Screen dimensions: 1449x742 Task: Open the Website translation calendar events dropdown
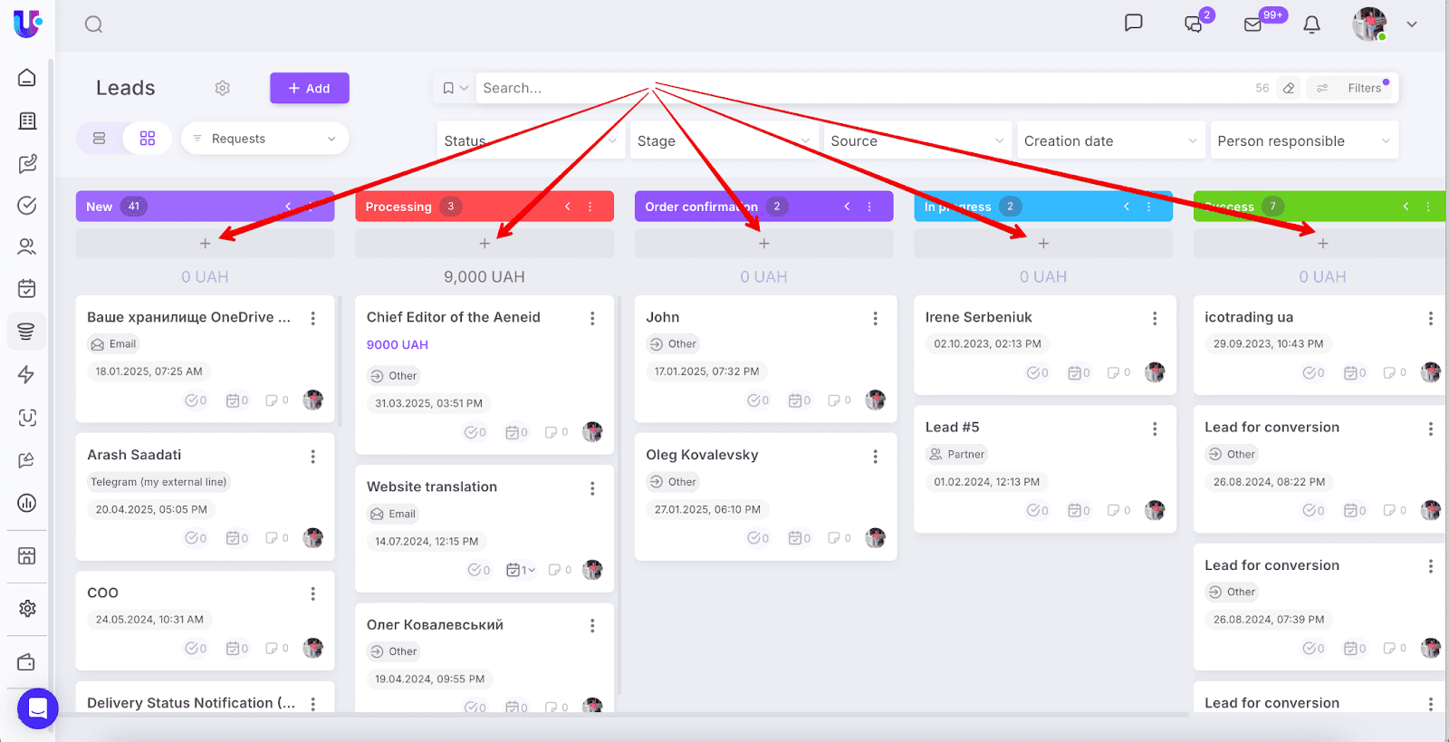(521, 570)
